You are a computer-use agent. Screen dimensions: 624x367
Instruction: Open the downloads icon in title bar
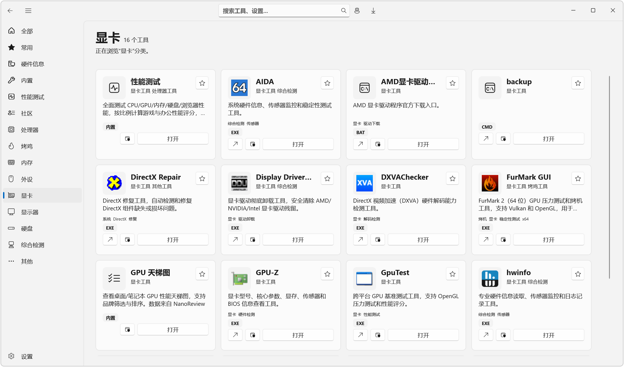click(x=373, y=11)
